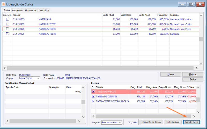Click right arrow of Incidências horizontal scrollbar

[x=79, y=121]
